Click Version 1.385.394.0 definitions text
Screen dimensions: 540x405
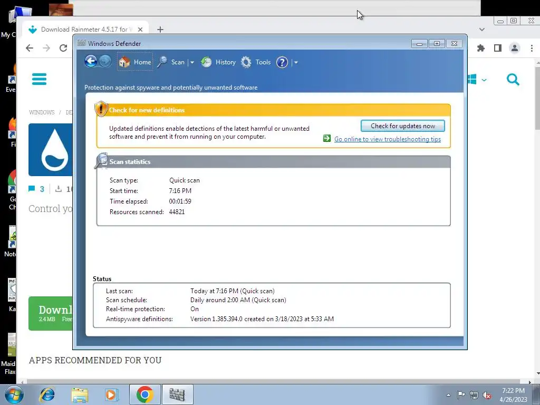(262, 319)
